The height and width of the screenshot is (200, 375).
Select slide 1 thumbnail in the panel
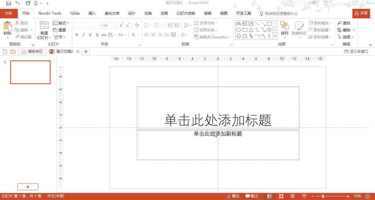(30, 72)
